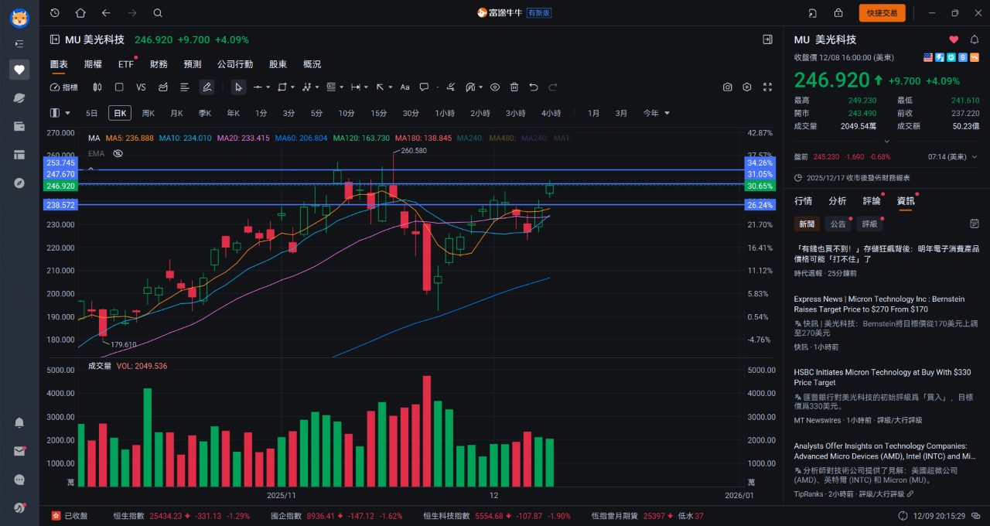Image resolution: width=990 pixels, height=526 pixels.
Task: Select the cursor pointer tool
Action: click(x=238, y=87)
